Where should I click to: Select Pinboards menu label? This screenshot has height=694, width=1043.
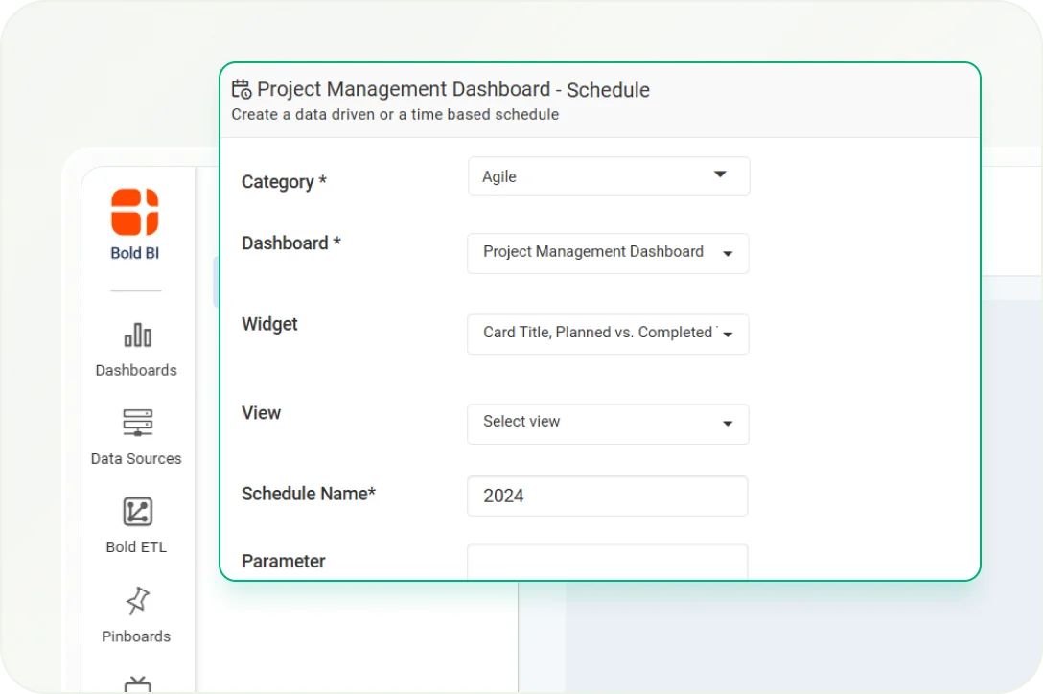point(136,636)
